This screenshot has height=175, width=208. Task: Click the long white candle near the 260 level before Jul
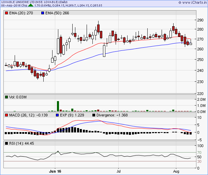tap(104, 50)
